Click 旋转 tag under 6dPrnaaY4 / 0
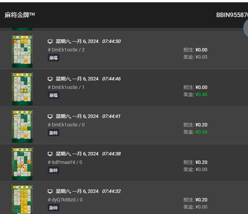248x214 pixels. [x=53, y=170]
